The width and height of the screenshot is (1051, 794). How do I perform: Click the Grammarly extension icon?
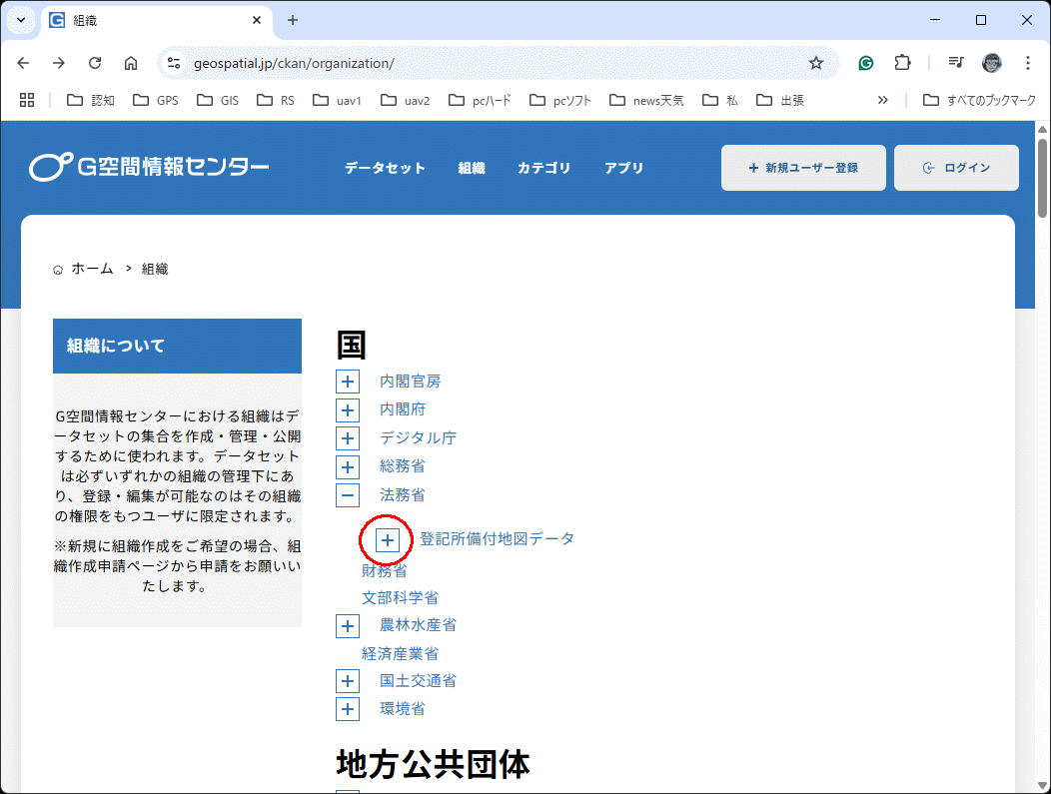(866, 63)
